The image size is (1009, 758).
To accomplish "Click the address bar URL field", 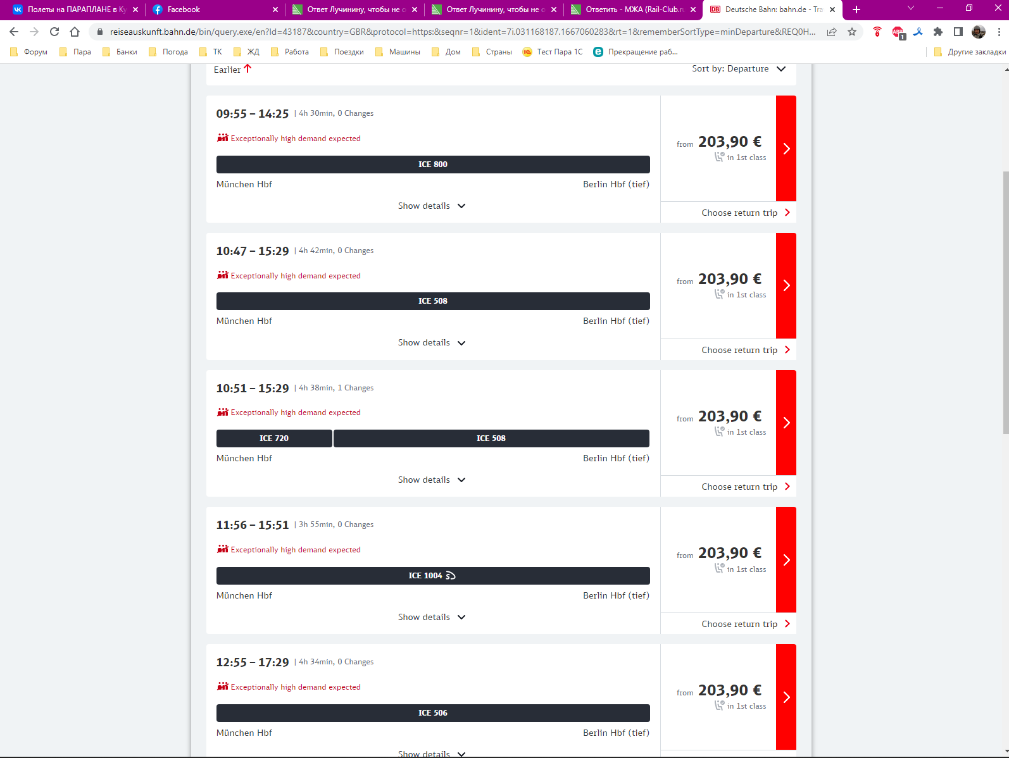I will [462, 32].
